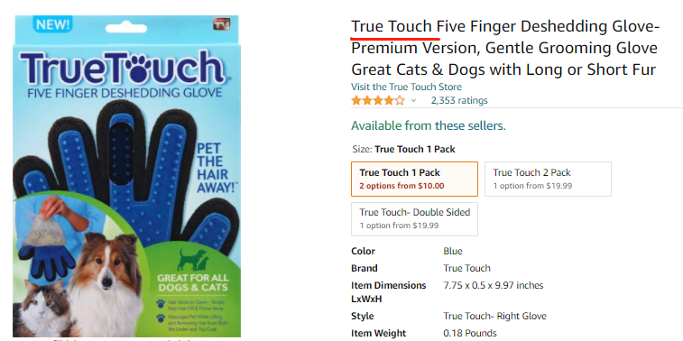
Task: Select the True Touch 1 Pack option
Action: [x=415, y=179]
